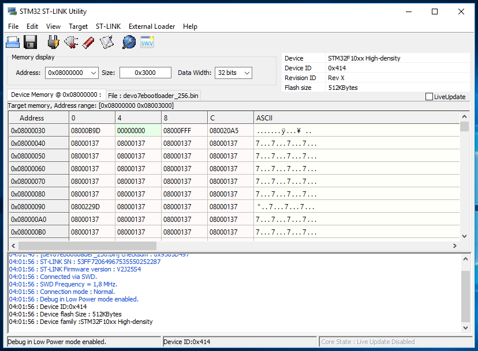The image size is (478, 351).
Task: Click the memory table vertical scrollbar thumb
Action: tap(464, 126)
